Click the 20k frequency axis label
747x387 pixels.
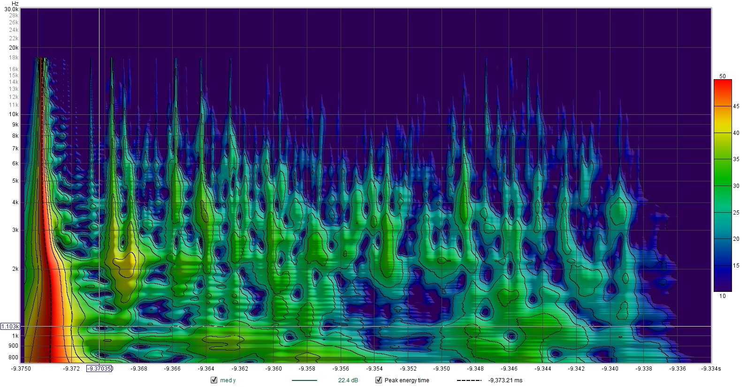click(x=14, y=48)
